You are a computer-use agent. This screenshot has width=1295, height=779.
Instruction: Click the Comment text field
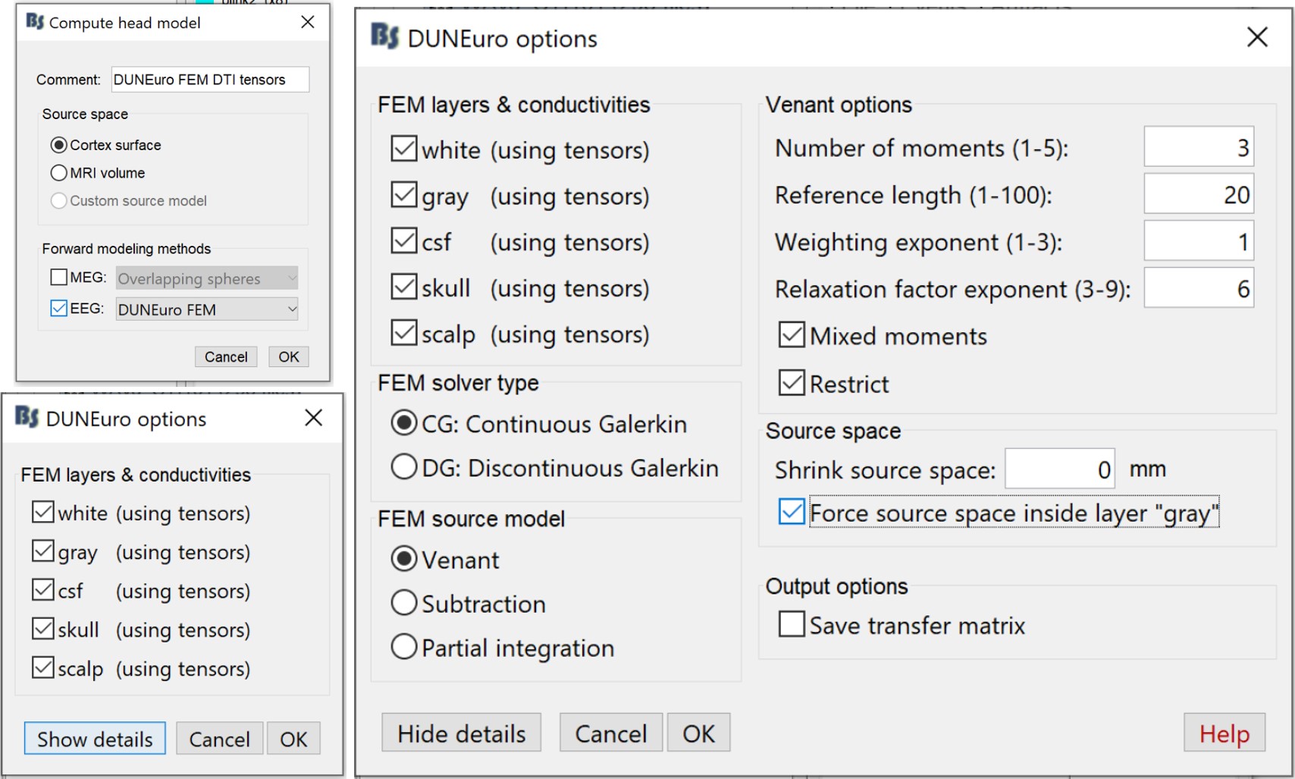point(210,80)
